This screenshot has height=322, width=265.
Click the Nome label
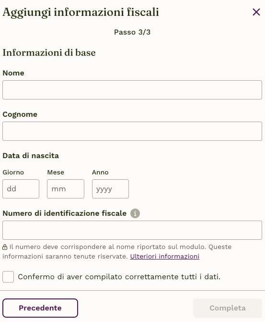coord(13,73)
